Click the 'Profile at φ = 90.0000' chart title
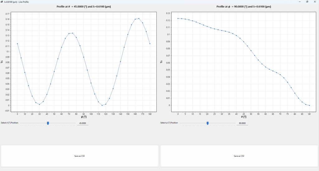Viewport: 319px width, 171px height. click(243, 7)
